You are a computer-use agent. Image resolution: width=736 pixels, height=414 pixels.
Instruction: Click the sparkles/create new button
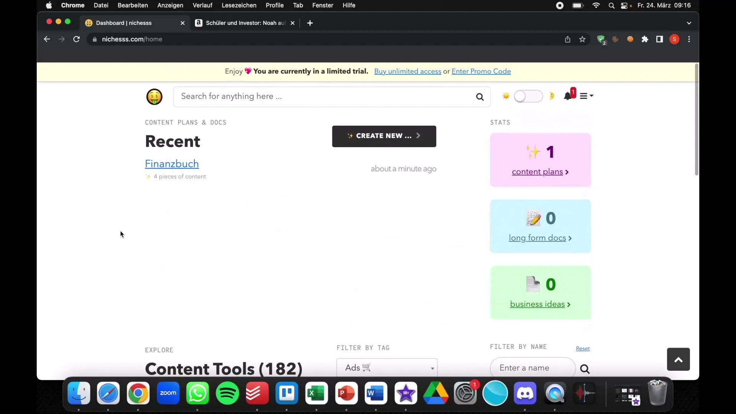383,136
